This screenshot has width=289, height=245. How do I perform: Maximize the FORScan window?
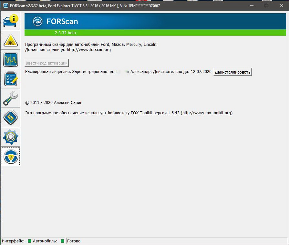click(266, 5)
